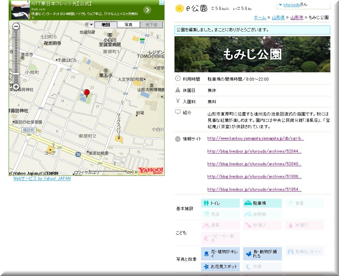Toggle the 夜景 tag

(262, 267)
